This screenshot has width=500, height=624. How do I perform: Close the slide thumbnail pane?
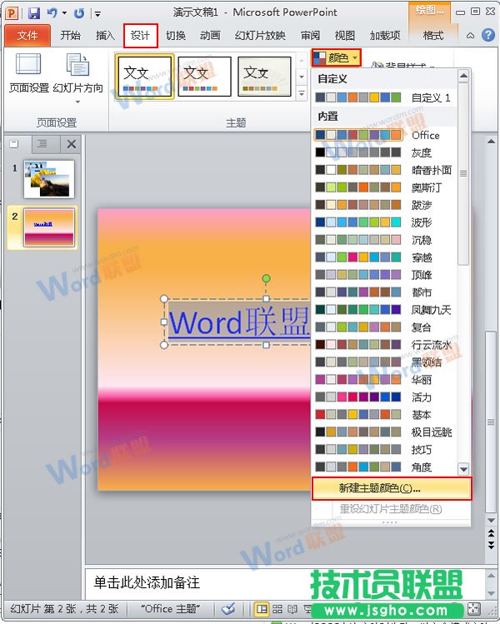click(x=71, y=144)
